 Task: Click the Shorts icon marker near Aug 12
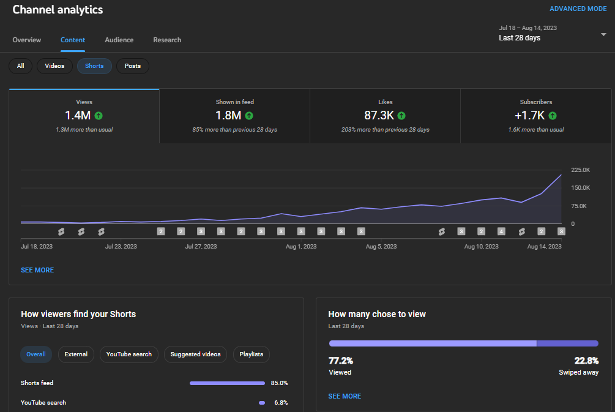point(521,231)
